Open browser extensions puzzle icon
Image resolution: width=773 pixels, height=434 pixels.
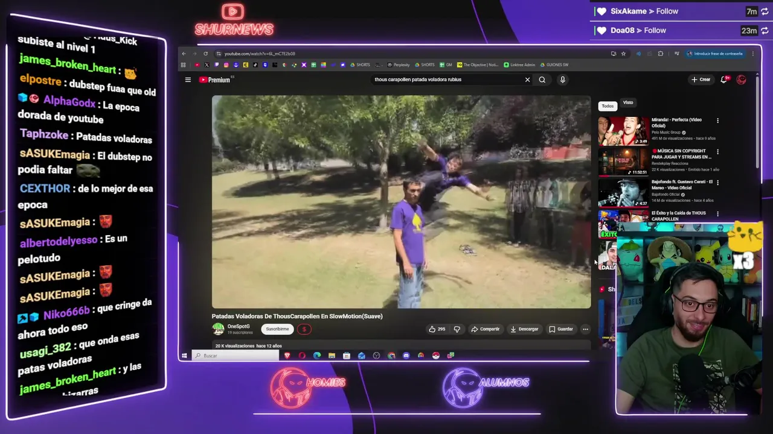click(661, 54)
